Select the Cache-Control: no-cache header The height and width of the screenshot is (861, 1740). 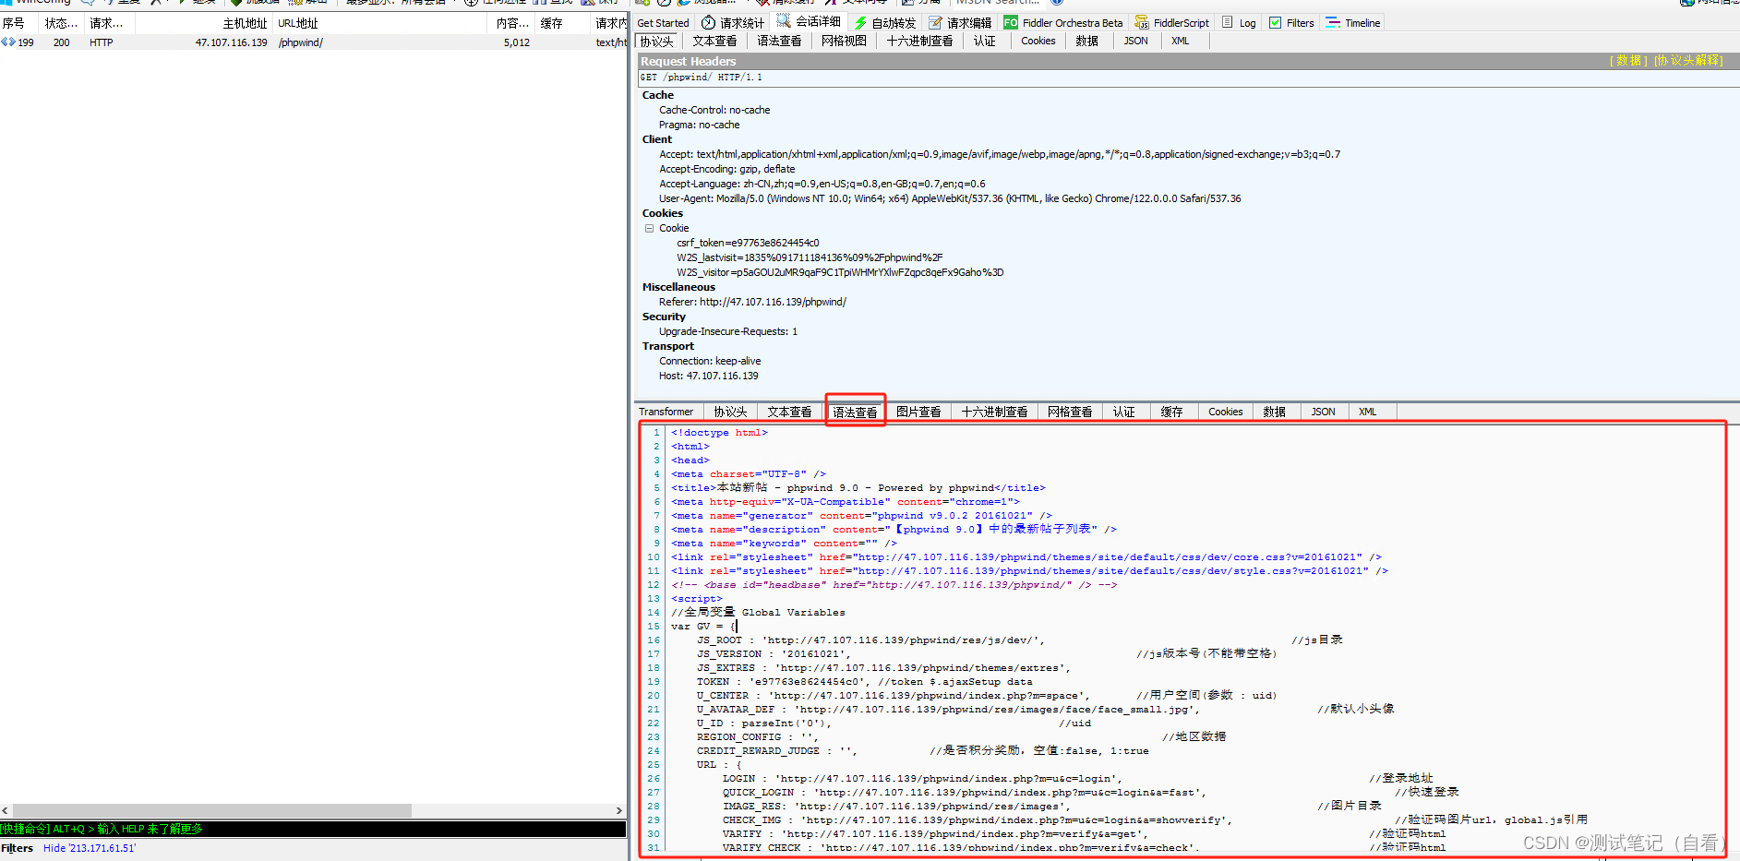tap(714, 110)
